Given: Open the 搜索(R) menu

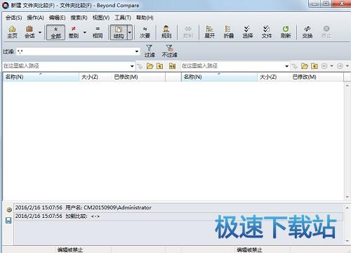Looking at the screenshot, I should pyautogui.click(x=79, y=18).
